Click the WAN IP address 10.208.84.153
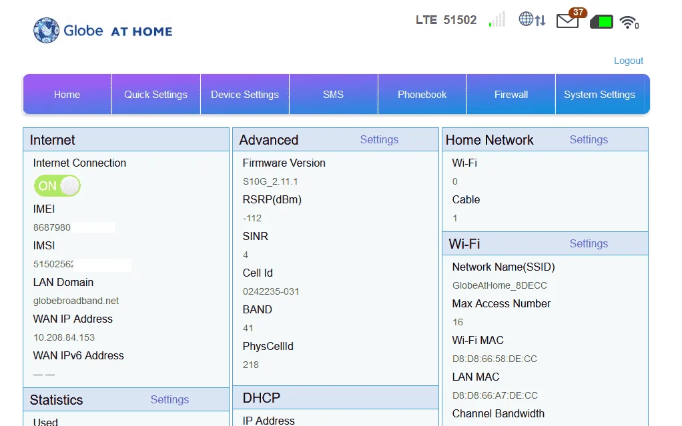The width and height of the screenshot is (682, 426). click(x=64, y=337)
